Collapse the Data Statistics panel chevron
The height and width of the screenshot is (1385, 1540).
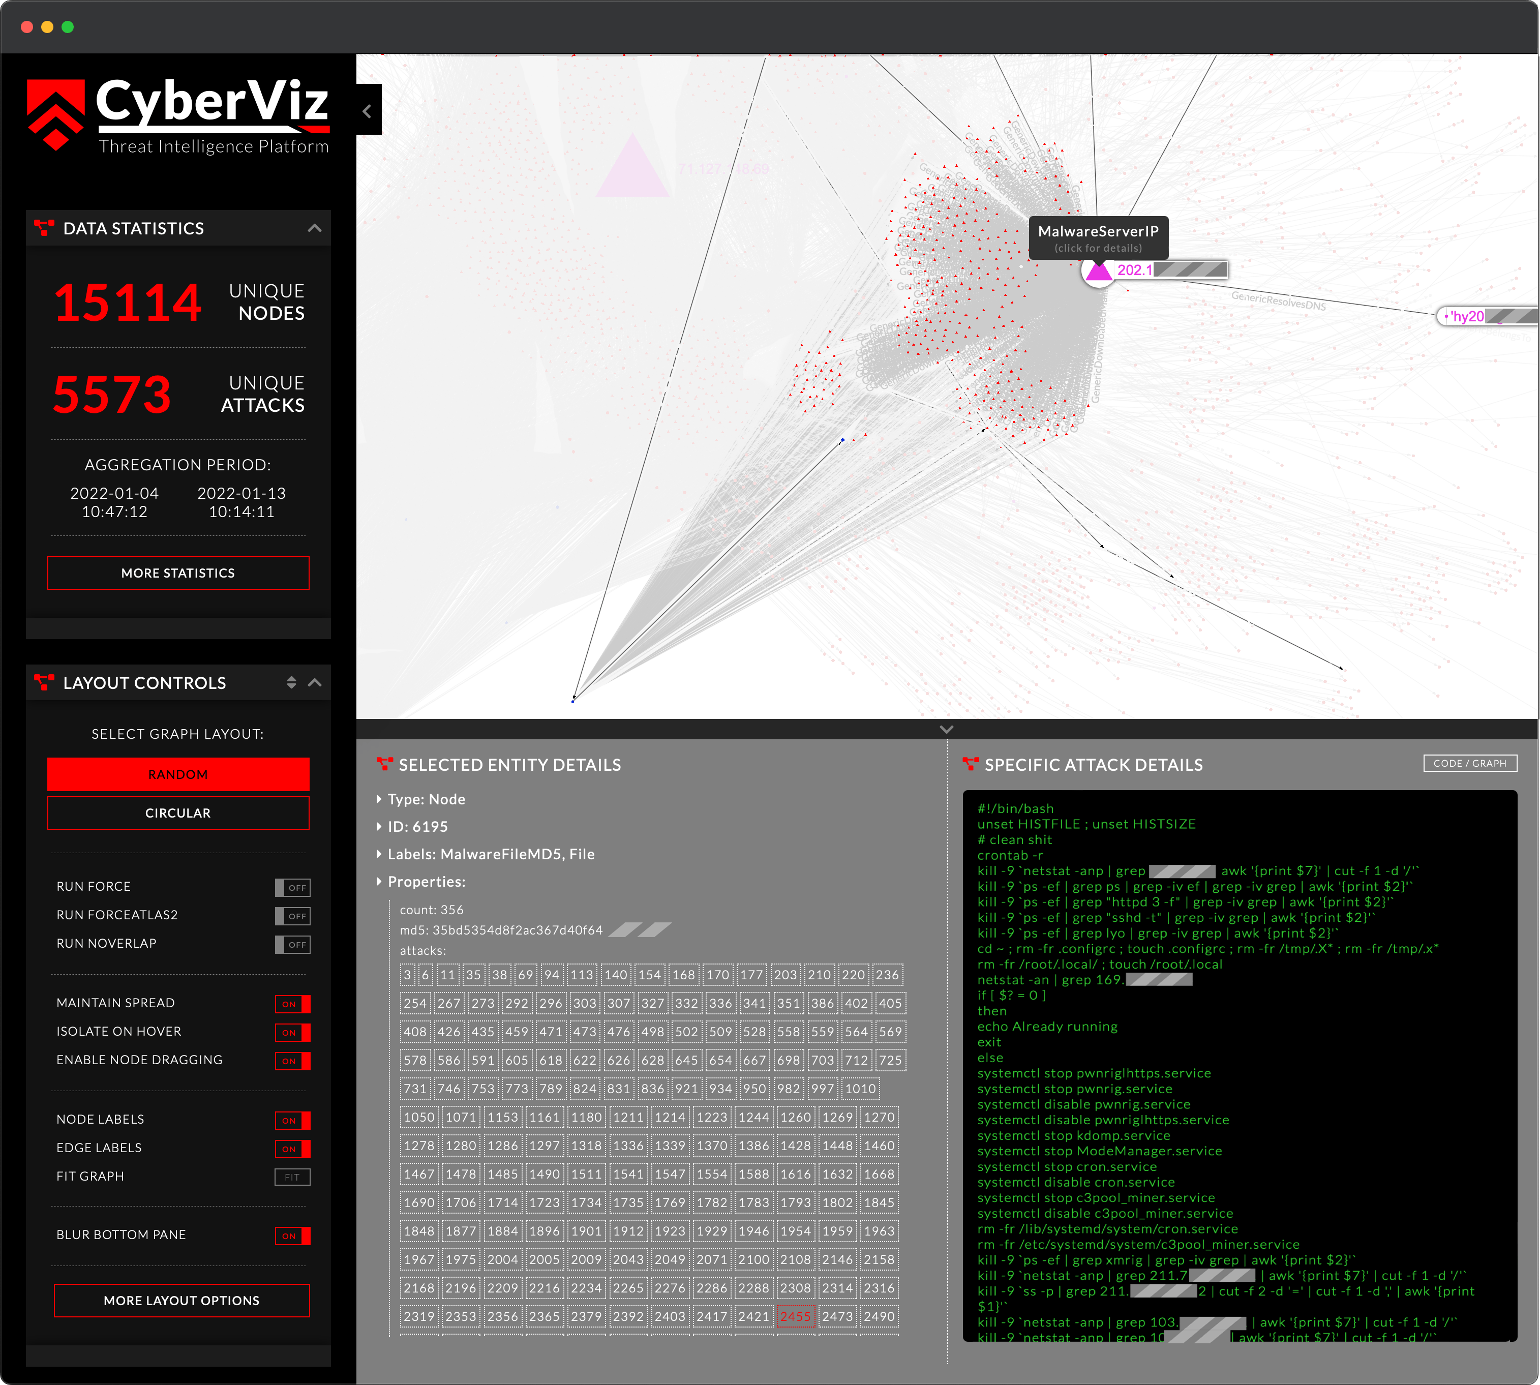coord(314,228)
